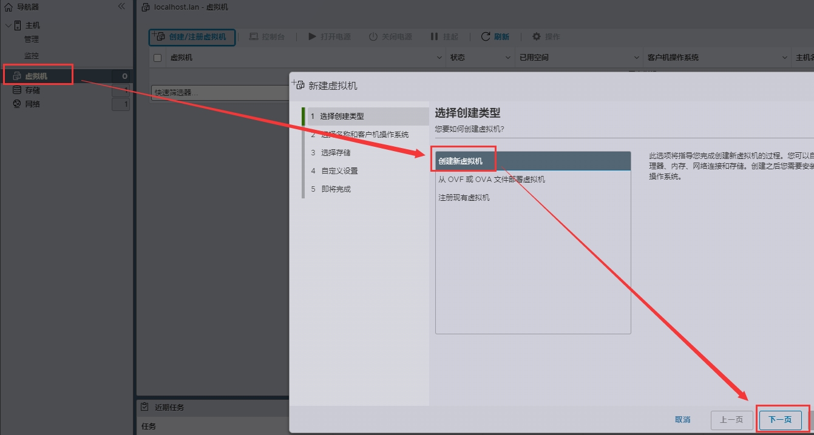Collapse the Navigator panel with double-chevron icon

pos(121,7)
